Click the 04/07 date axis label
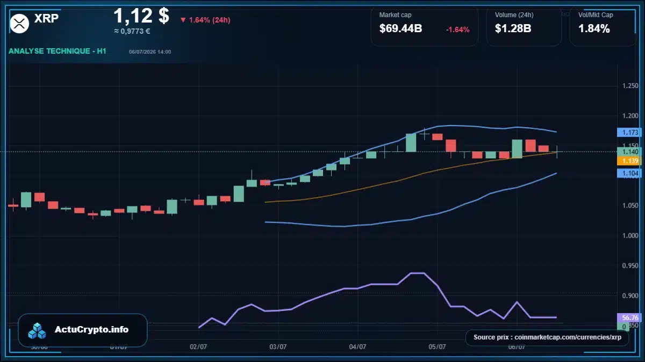 (x=357, y=347)
